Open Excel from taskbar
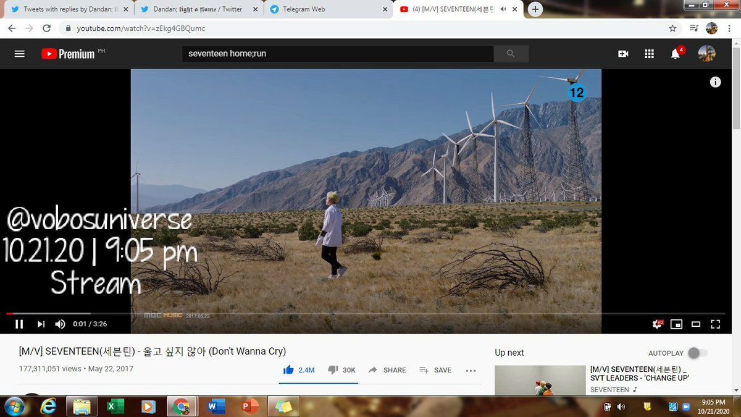The width and height of the screenshot is (741, 417). pyautogui.click(x=115, y=406)
